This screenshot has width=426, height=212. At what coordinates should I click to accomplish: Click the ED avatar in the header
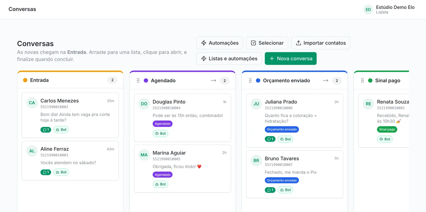368,9
